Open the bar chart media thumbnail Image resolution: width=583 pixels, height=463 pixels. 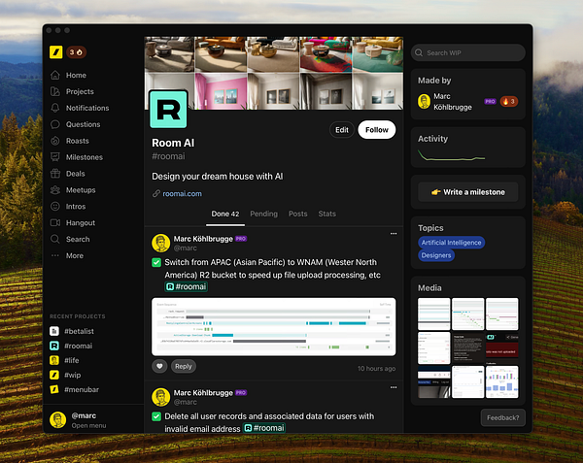pos(502,382)
